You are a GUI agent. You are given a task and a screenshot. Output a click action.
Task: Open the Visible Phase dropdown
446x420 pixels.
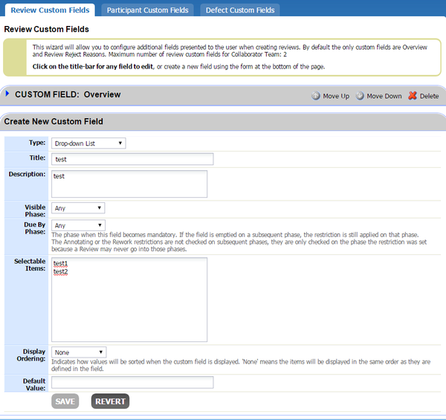point(78,208)
